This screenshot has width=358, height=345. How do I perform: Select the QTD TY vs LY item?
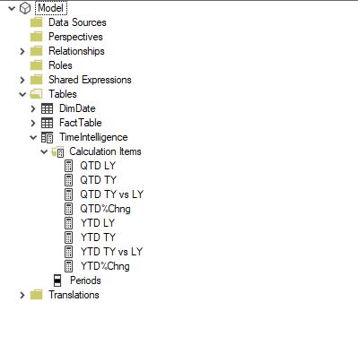point(111,194)
